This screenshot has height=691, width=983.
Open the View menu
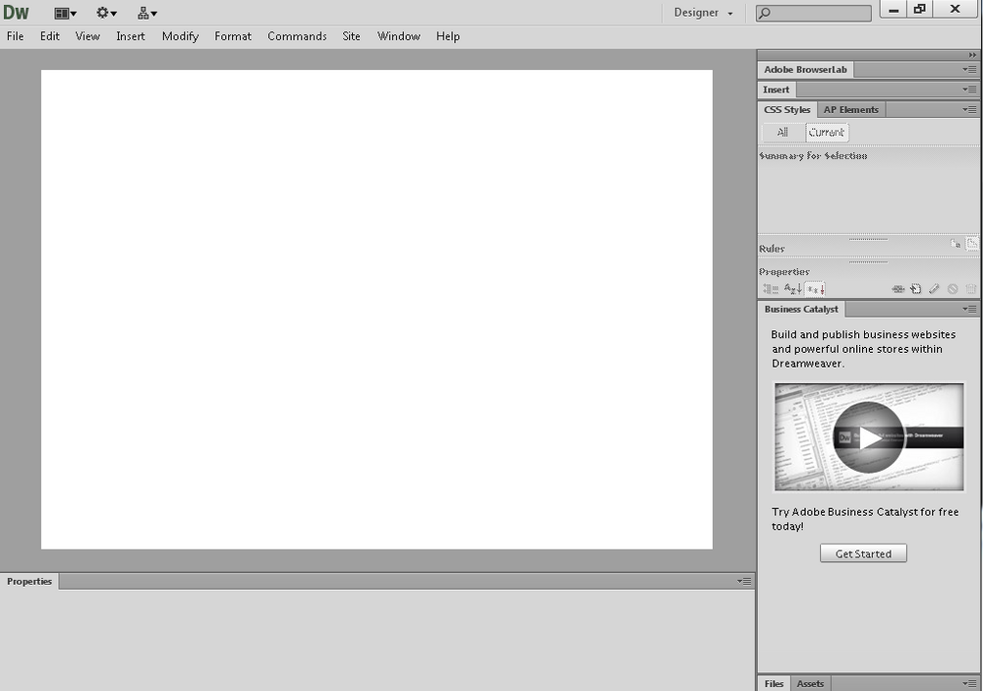87,36
